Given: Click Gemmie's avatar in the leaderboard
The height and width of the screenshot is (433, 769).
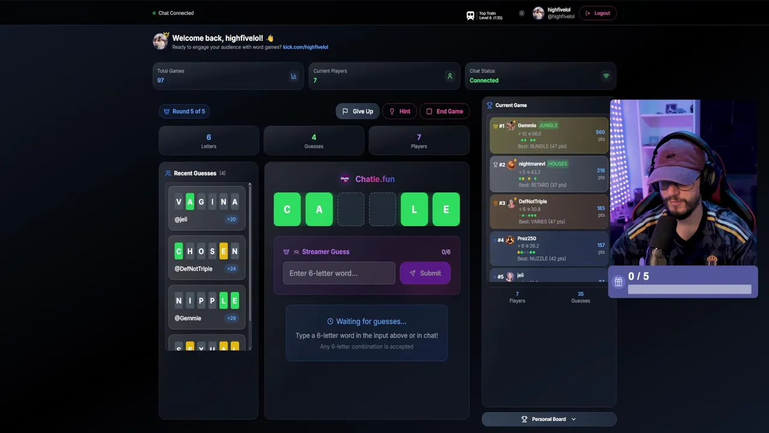Looking at the screenshot, I should 511,126.
